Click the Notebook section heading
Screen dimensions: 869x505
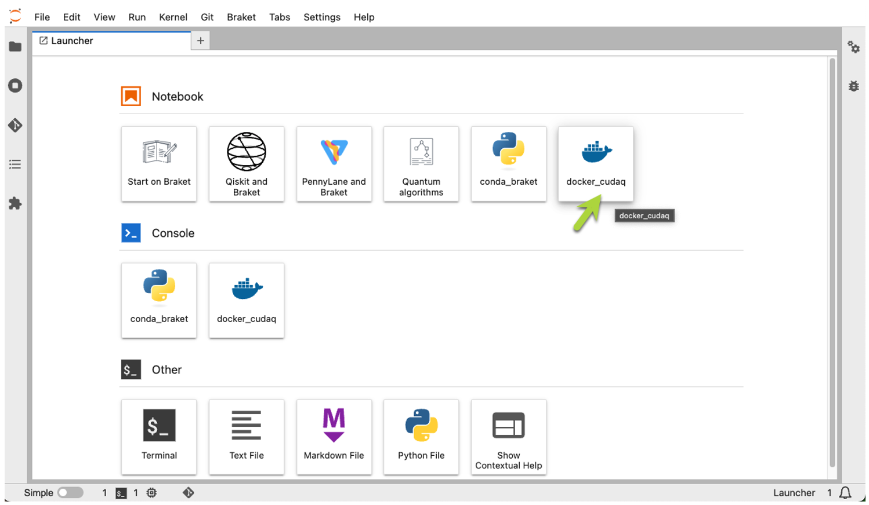point(178,97)
